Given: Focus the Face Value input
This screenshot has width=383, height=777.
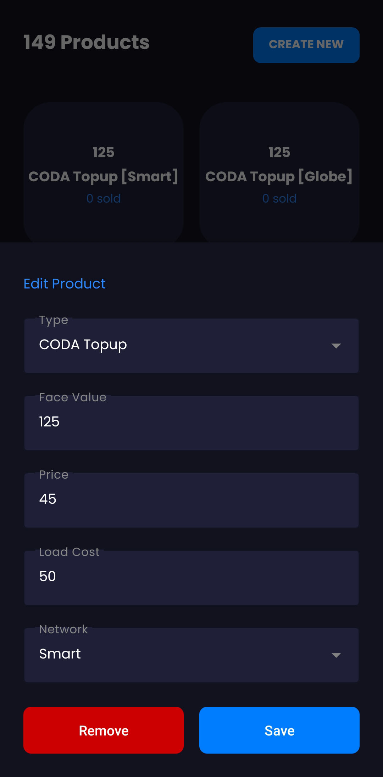Looking at the screenshot, I should [191, 423].
